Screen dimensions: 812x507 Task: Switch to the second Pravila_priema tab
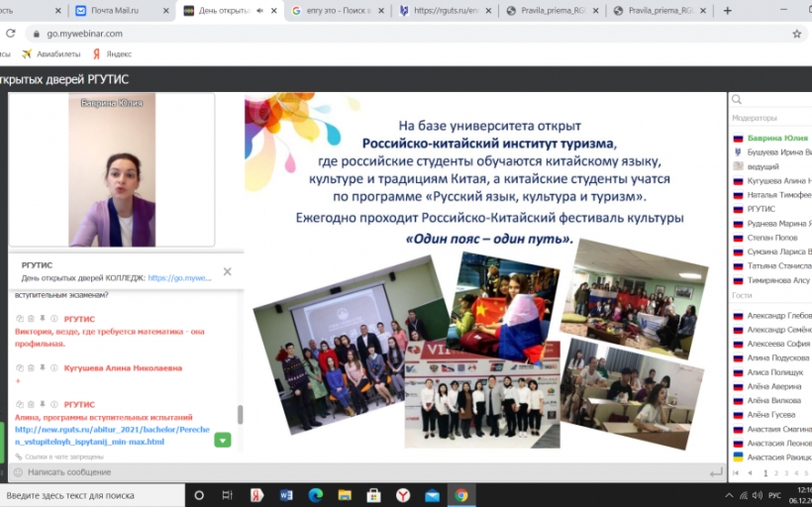(660, 10)
